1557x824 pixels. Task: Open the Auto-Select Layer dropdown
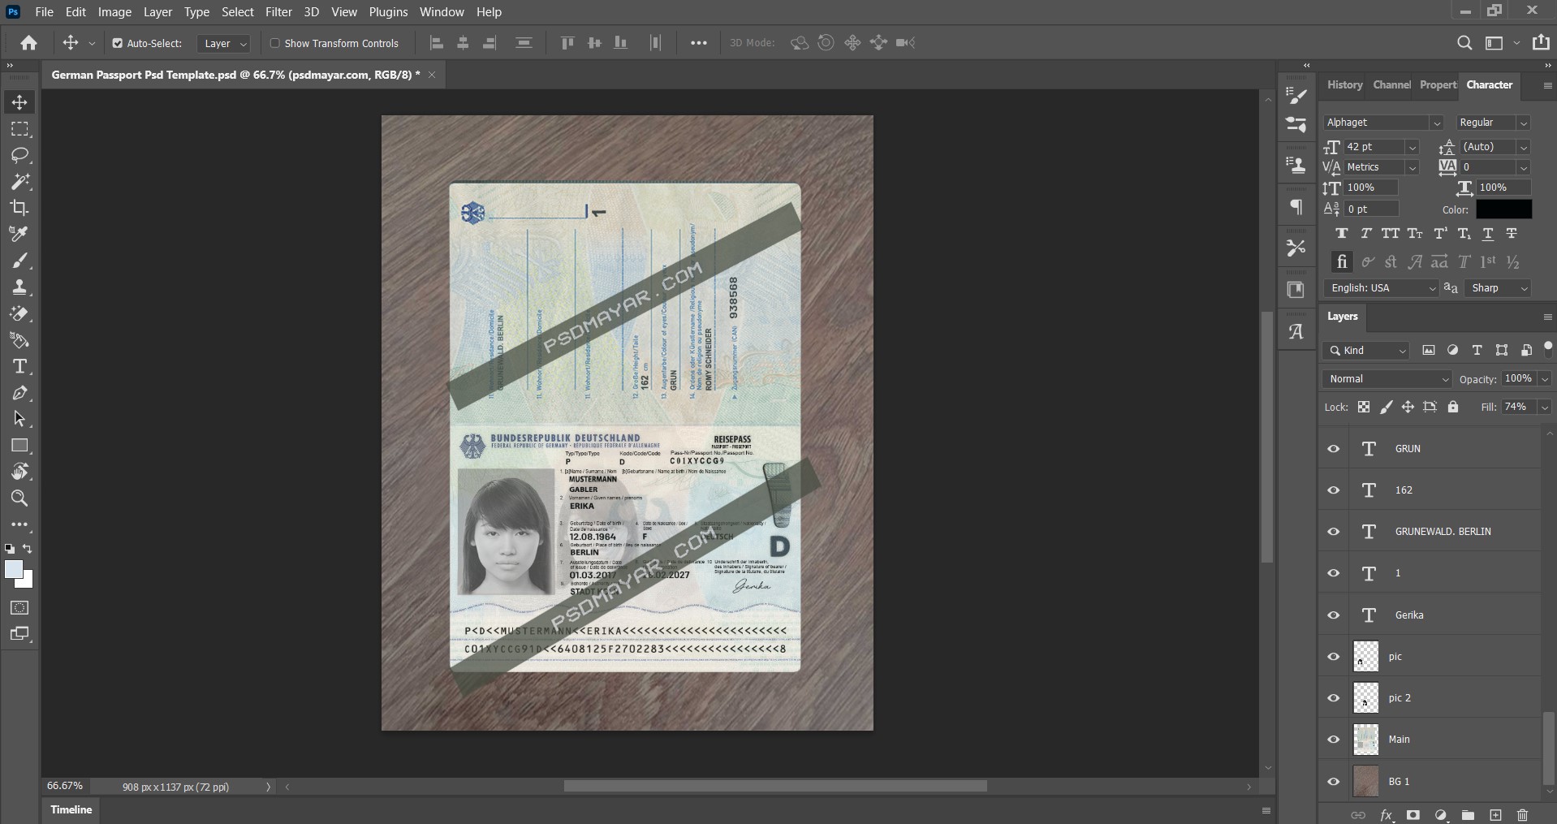(x=223, y=43)
